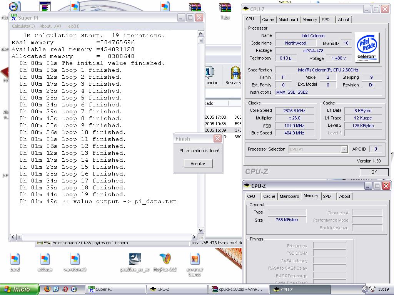Open the MsgPlus-362 desktop icon
This screenshot has height=295, width=394.
[x=165, y=259]
